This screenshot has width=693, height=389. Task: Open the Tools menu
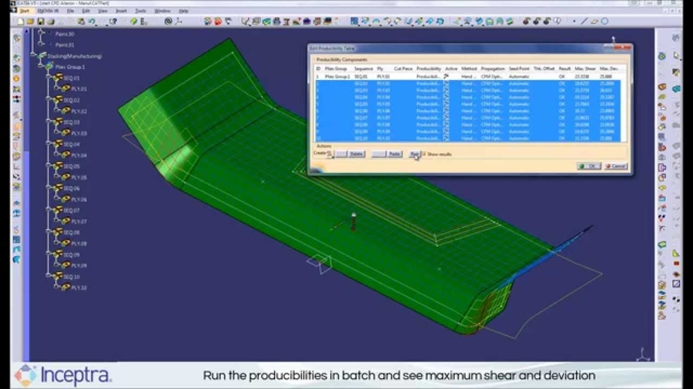(141, 11)
